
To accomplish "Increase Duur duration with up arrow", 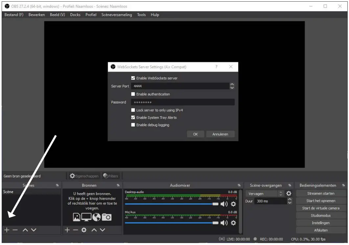I will [x=290, y=199].
